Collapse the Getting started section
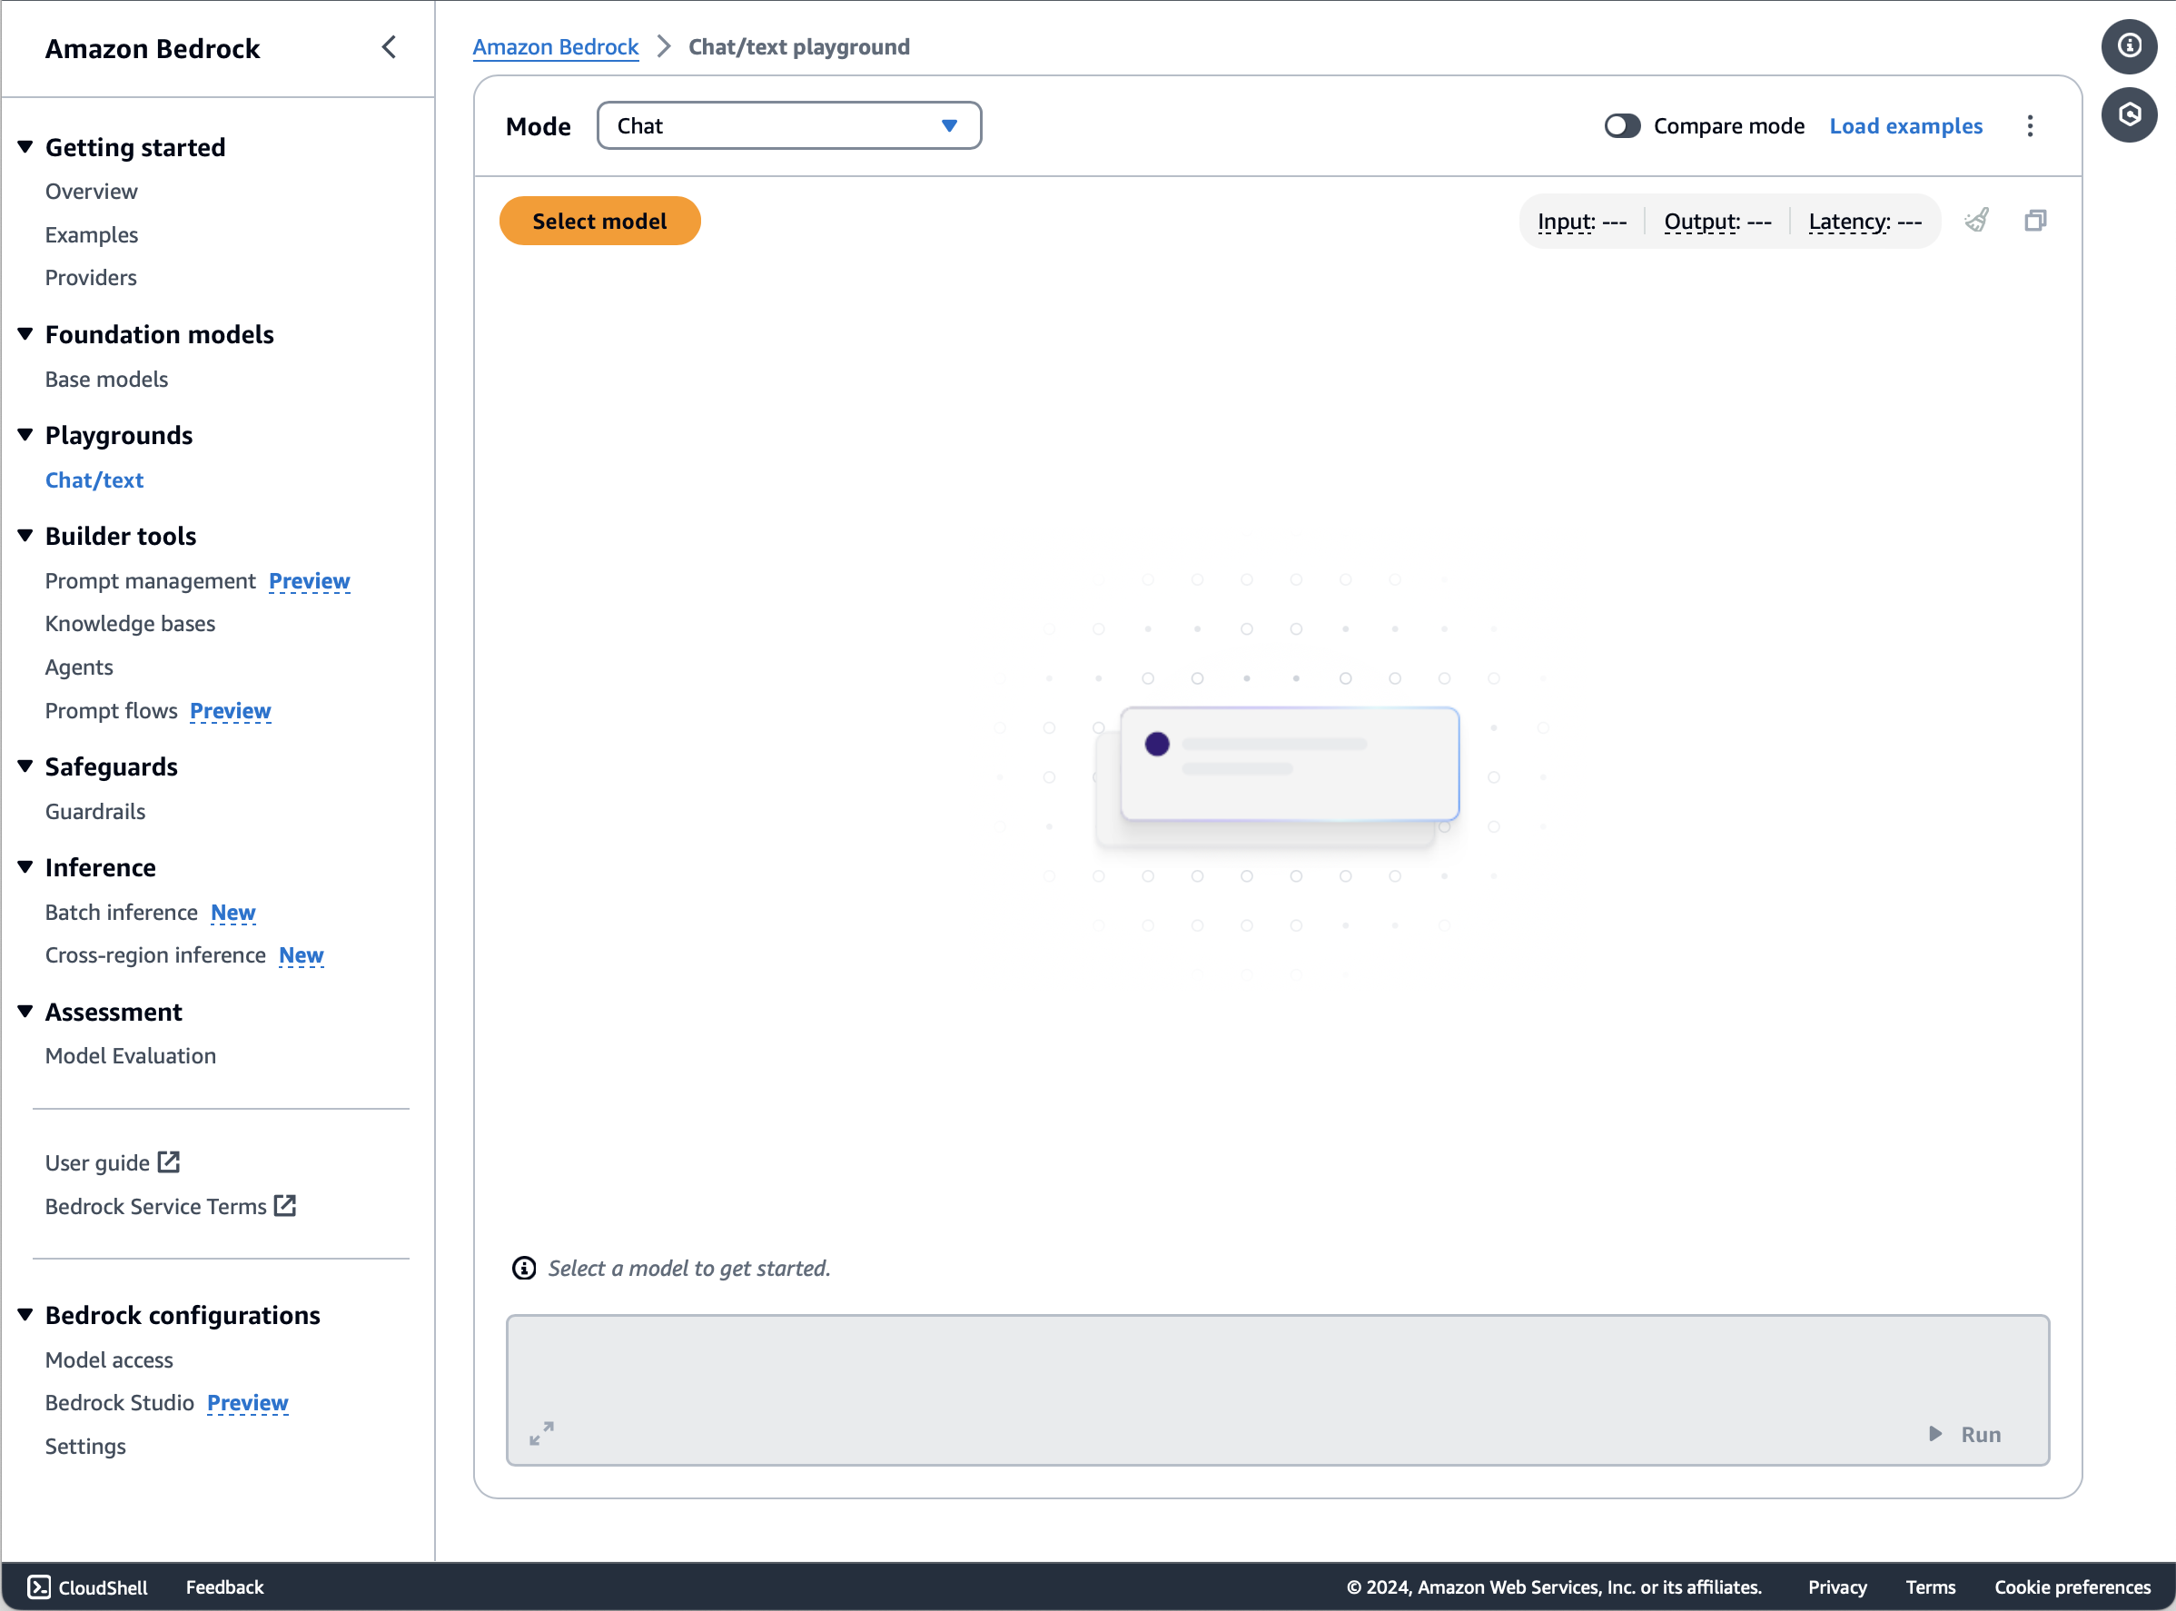Viewport: 2176px width, 1611px height. pyautogui.click(x=25, y=147)
